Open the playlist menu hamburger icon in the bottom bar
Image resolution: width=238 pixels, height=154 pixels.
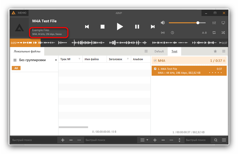click(x=224, y=140)
